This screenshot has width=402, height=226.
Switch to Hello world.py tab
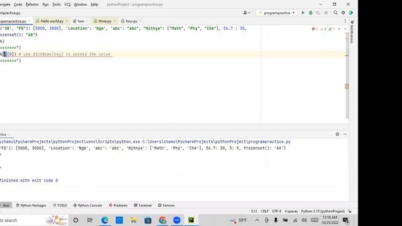coord(52,21)
